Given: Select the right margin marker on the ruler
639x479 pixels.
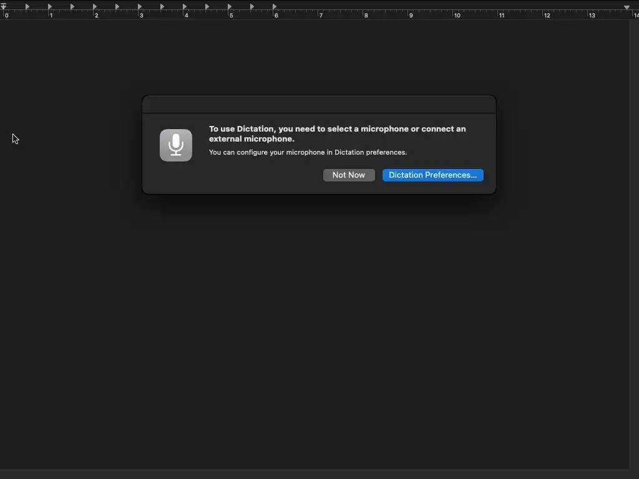Looking at the screenshot, I should click(x=627, y=7).
